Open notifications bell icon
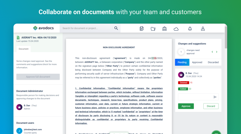The image size is (241, 134). coord(190,29)
